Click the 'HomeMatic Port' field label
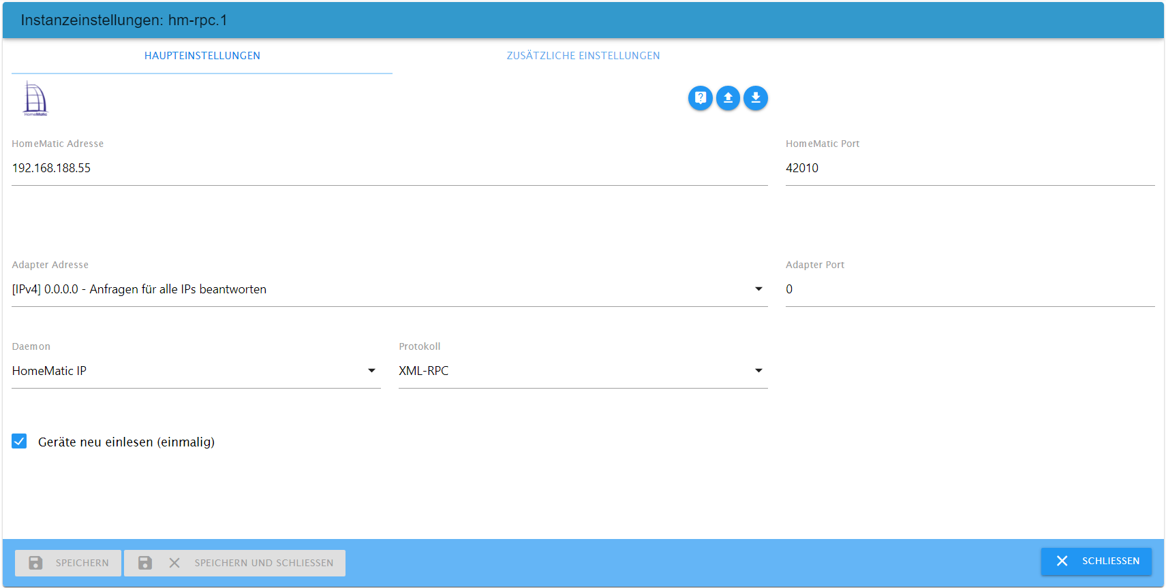 [x=823, y=144]
